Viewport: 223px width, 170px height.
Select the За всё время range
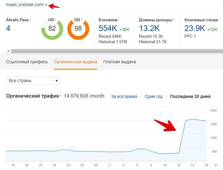pyautogui.click(x=124, y=96)
